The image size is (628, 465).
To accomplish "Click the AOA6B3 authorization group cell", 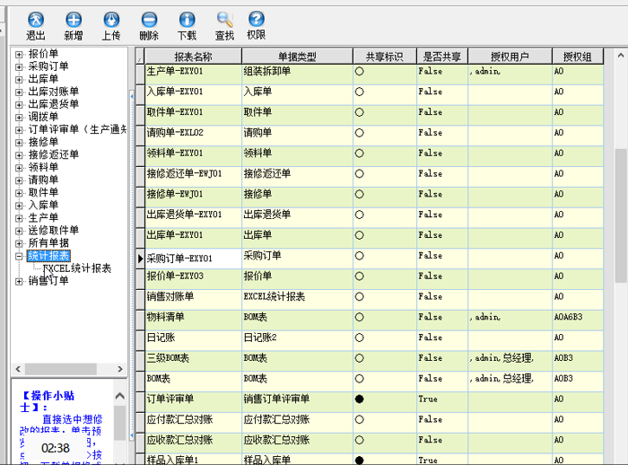I will (x=578, y=320).
